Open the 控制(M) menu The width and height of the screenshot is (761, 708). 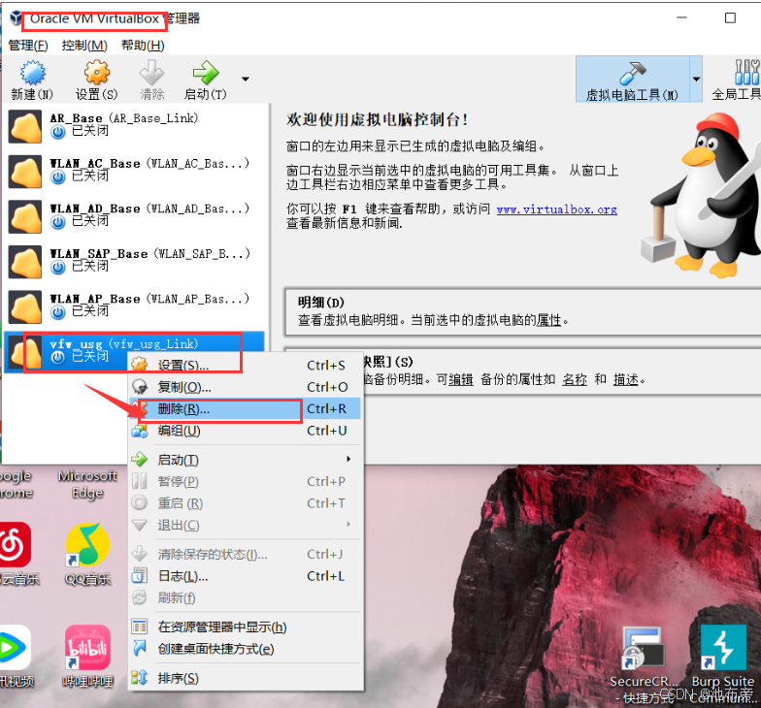click(84, 46)
